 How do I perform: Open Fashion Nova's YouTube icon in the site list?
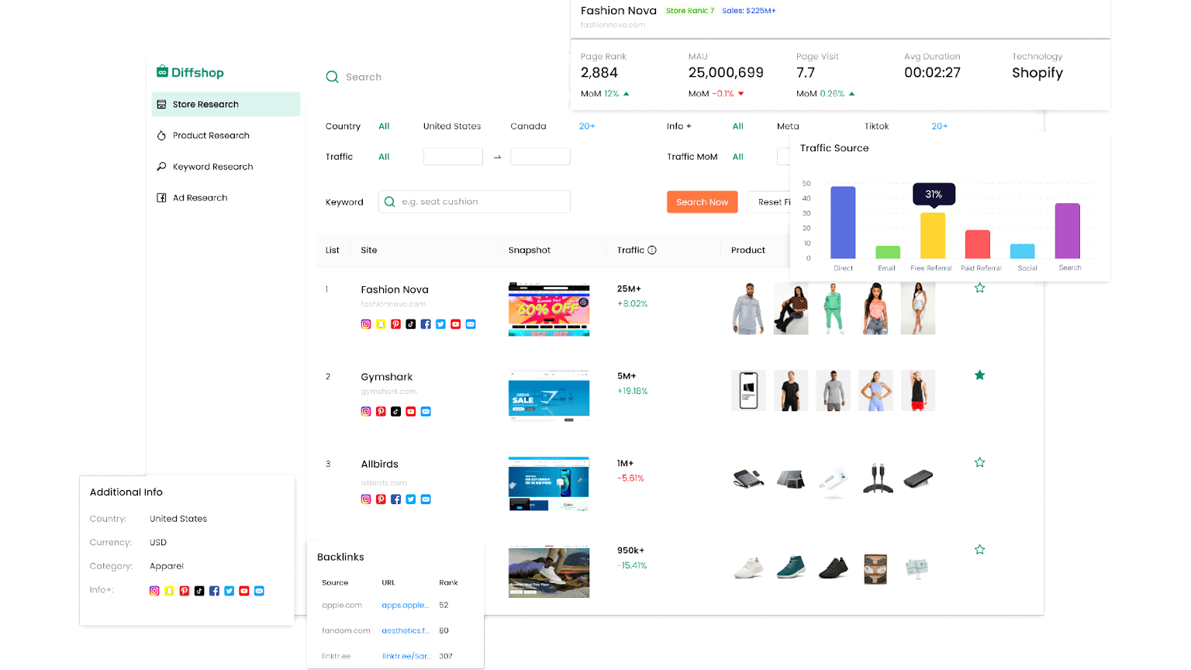point(455,324)
